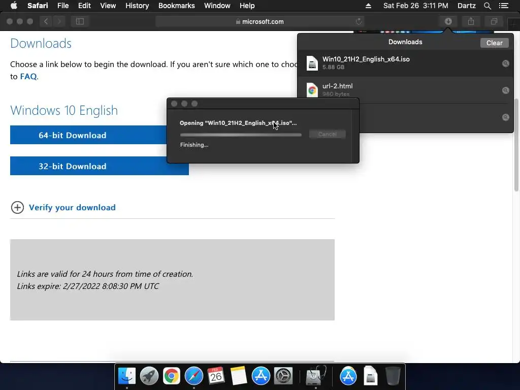
Task: Open Downloads stack in the Dock
Action: pos(370,376)
